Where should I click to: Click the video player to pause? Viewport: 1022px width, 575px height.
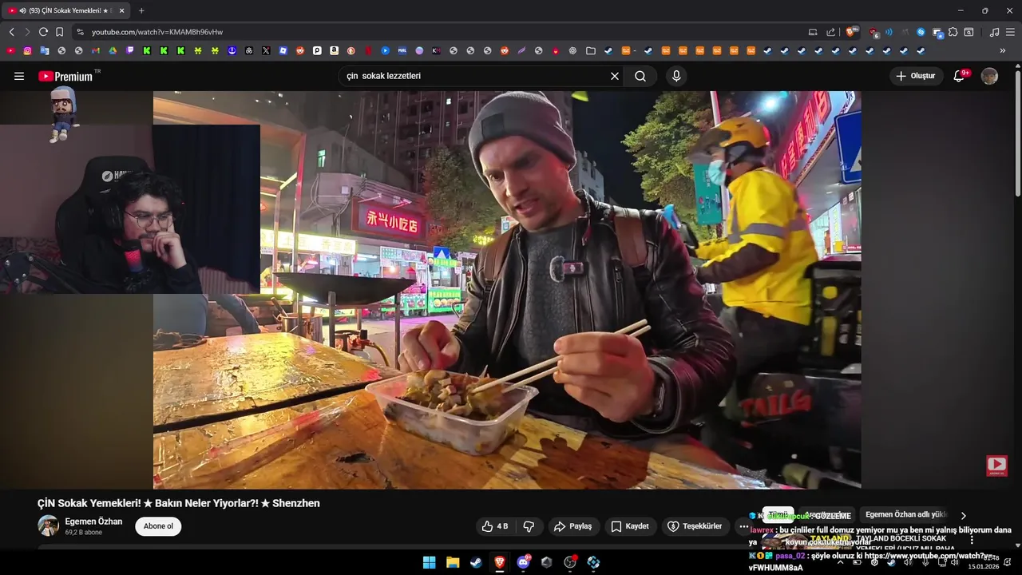(x=507, y=289)
